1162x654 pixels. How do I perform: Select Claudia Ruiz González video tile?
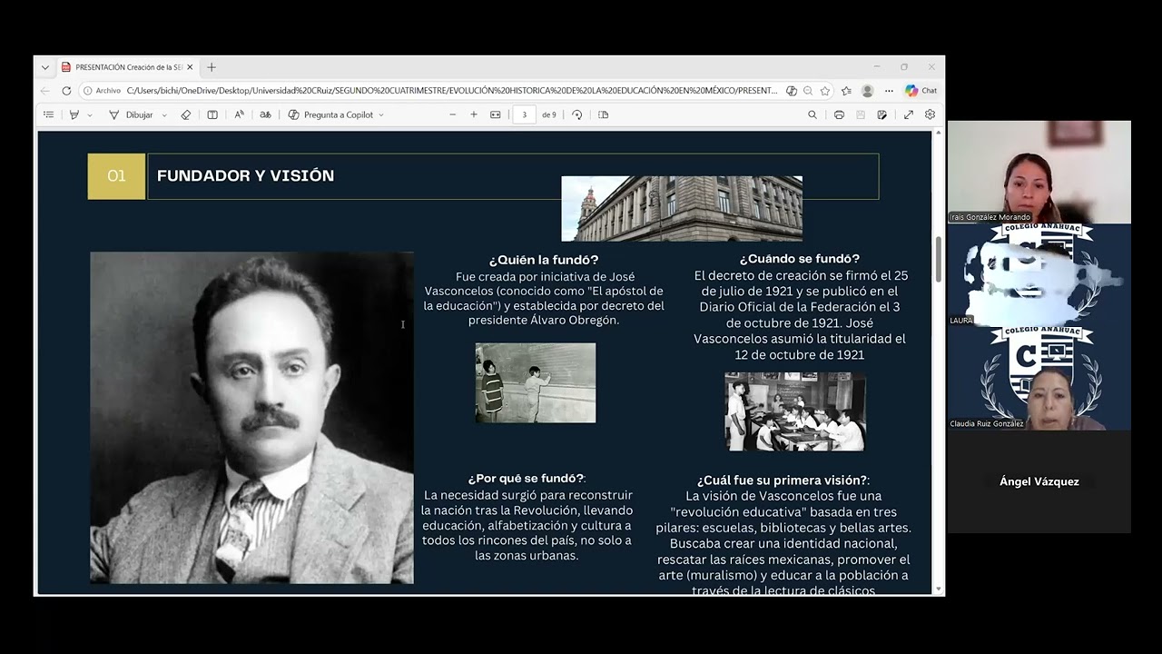pyautogui.click(x=1039, y=379)
